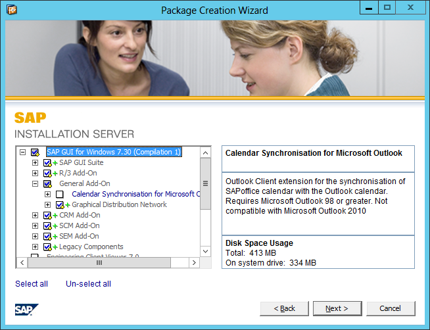Click the horizontal scrollbar right arrow in tree
430x330 pixels.
point(194,262)
